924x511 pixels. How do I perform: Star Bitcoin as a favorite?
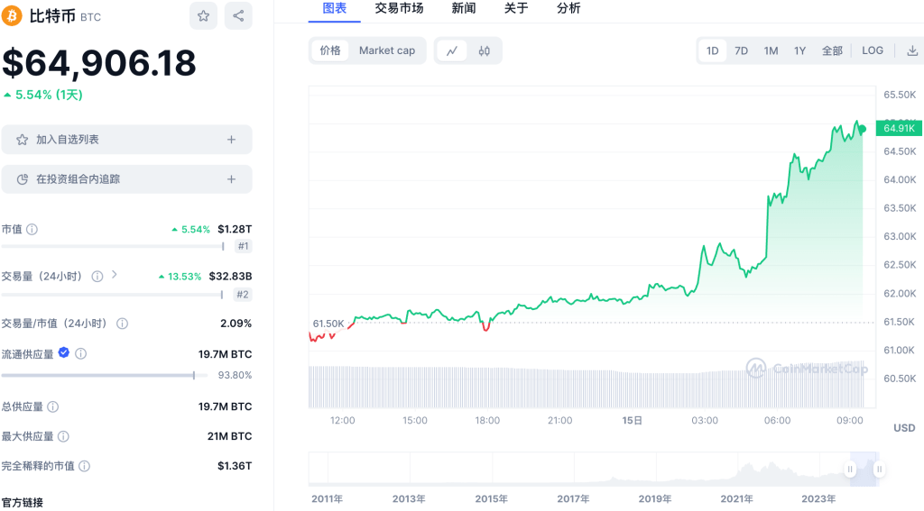(203, 16)
